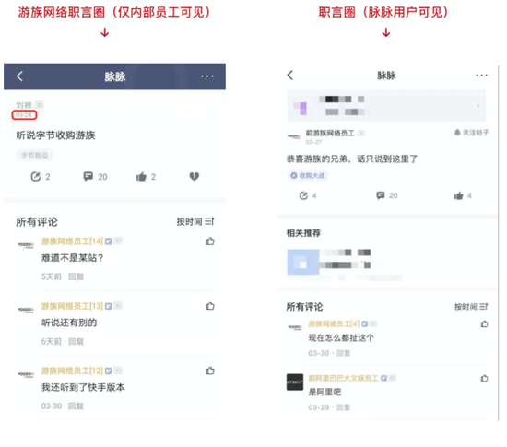Sort right panel comments via 按时间

click(x=471, y=307)
